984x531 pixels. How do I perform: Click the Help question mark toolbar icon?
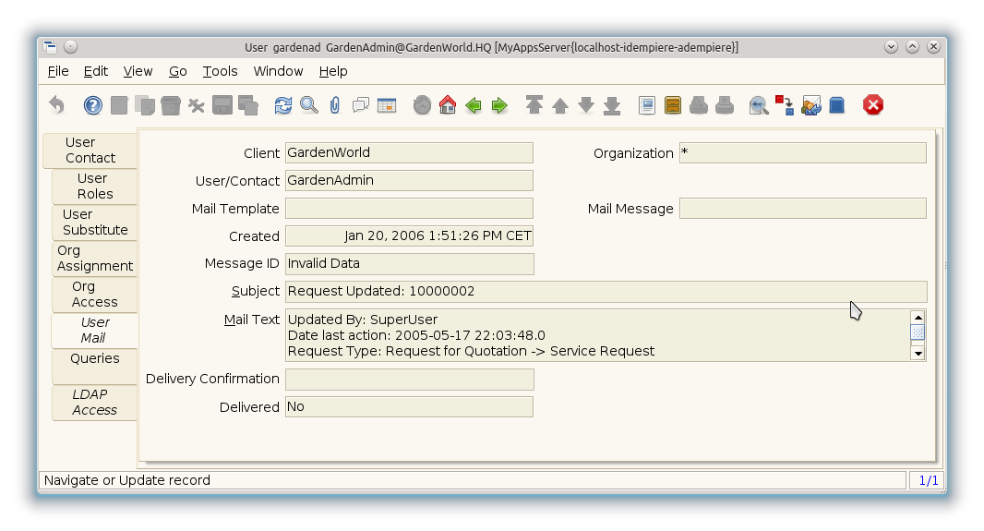coord(93,105)
